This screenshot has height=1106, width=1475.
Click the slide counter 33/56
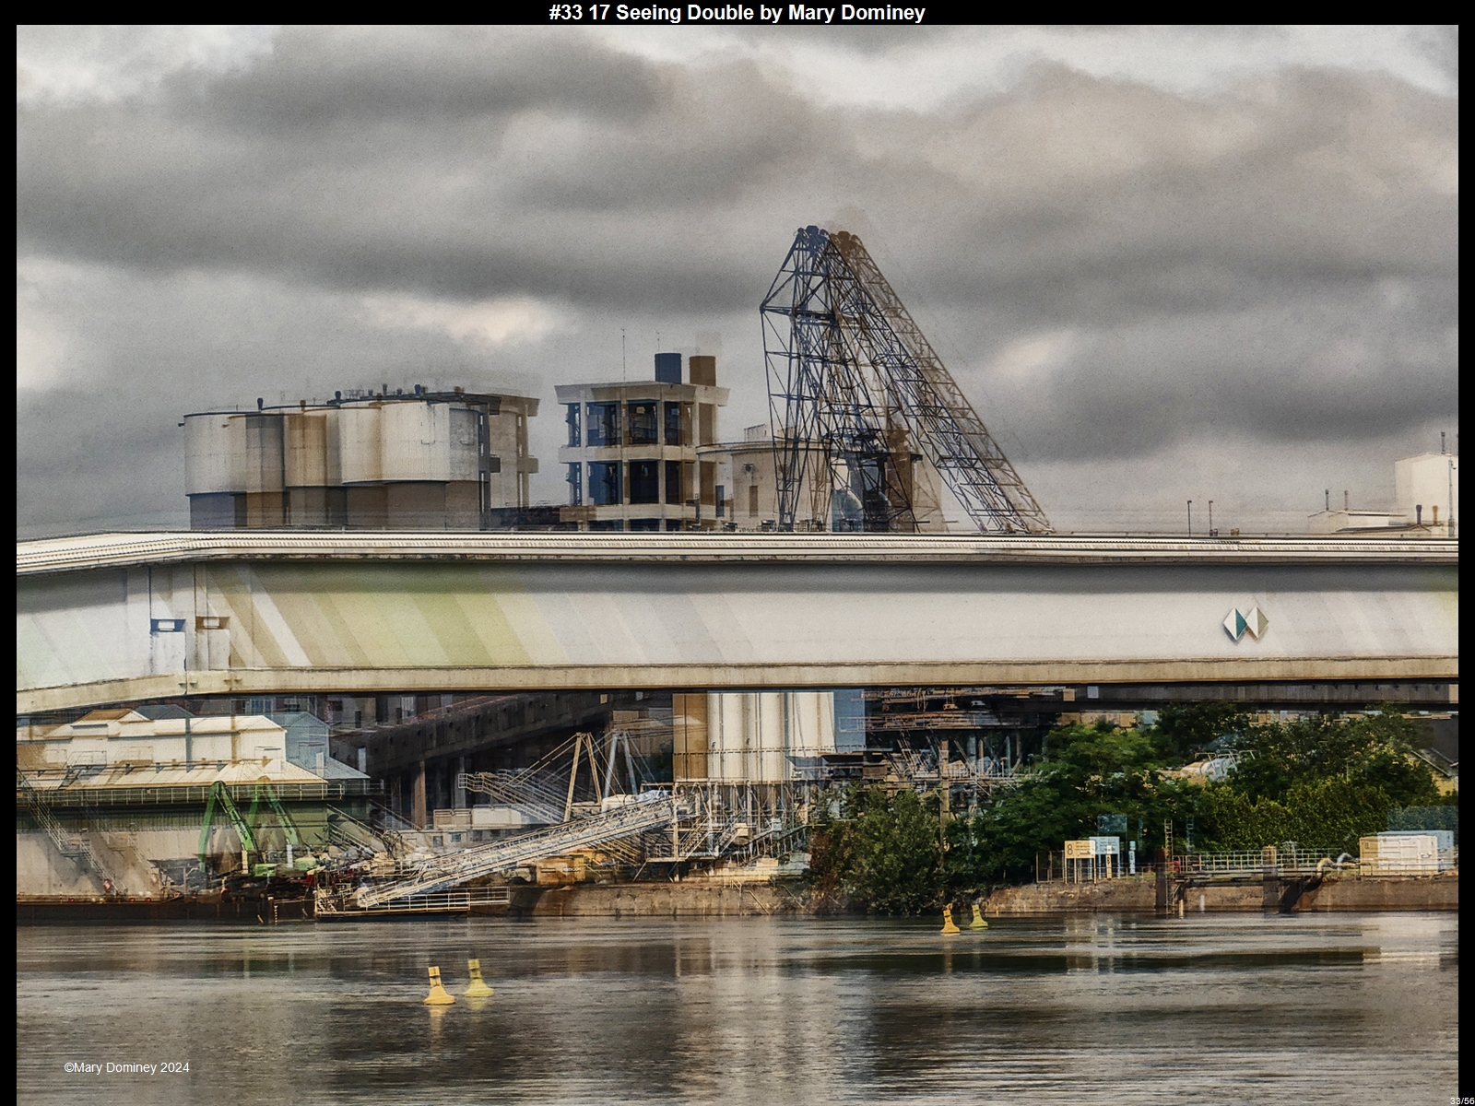point(1460,1100)
